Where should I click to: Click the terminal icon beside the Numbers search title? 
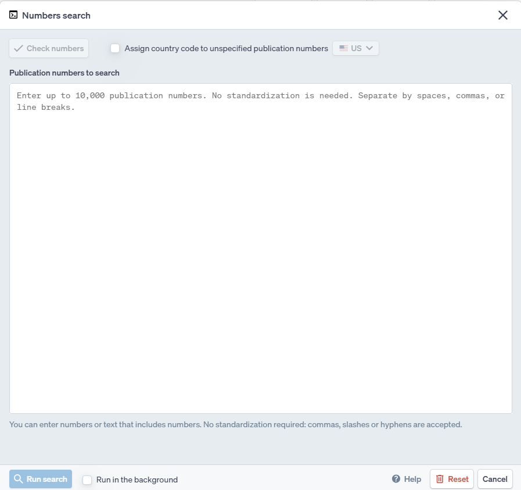13,15
